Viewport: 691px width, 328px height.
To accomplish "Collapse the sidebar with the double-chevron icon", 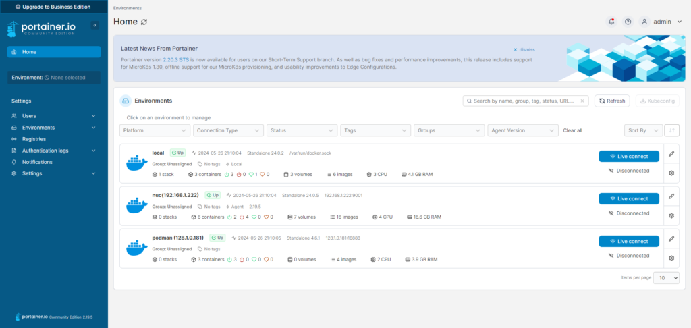I will pyautogui.click(x=94, y=25).
